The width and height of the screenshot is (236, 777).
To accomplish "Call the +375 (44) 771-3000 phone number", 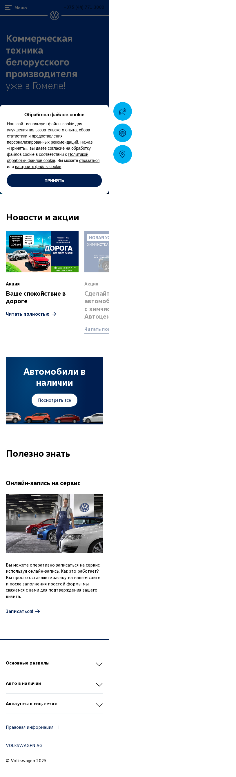I will click(84, 7).
